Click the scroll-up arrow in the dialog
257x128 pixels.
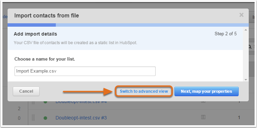(246, 30)
